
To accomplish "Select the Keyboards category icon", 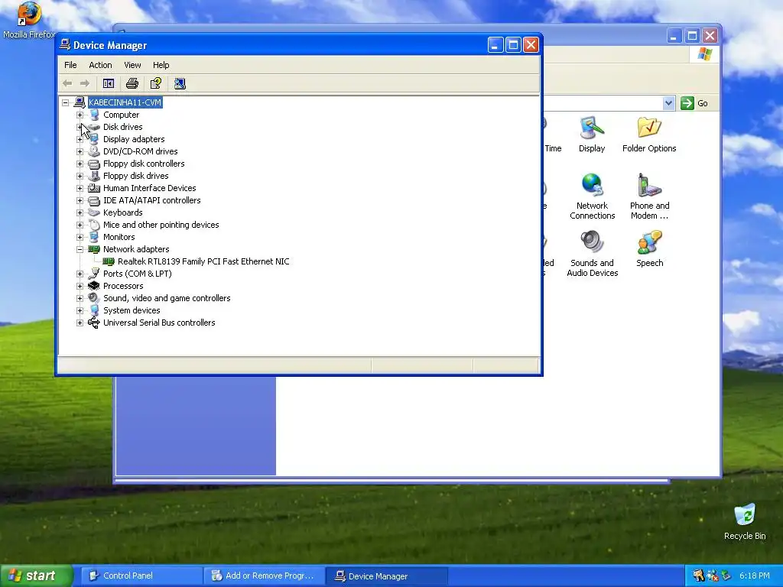I will point(94,212).
